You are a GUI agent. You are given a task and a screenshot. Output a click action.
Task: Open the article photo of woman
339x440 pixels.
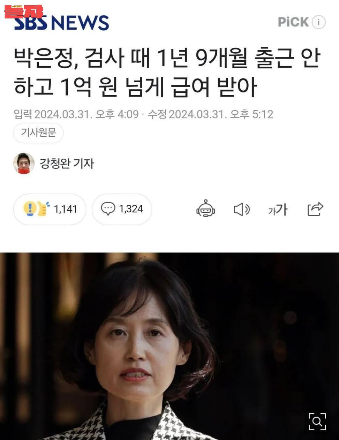tap(169, 346)
